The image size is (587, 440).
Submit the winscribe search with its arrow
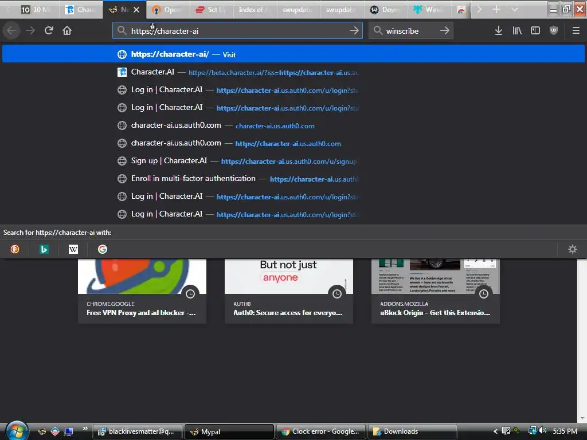pos(444,31)
